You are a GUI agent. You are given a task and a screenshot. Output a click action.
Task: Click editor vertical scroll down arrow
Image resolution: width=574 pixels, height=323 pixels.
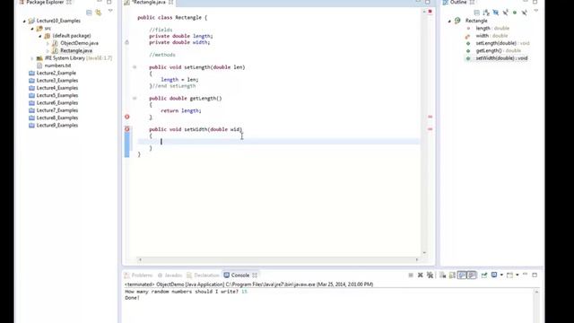(x=424, y=253)
